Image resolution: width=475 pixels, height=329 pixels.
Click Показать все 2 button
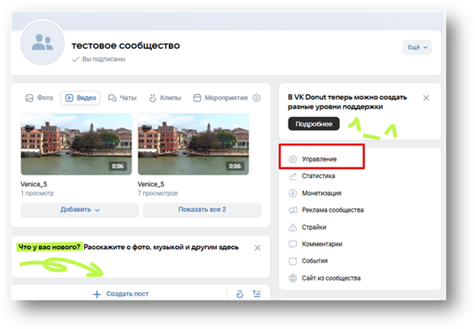202,210
